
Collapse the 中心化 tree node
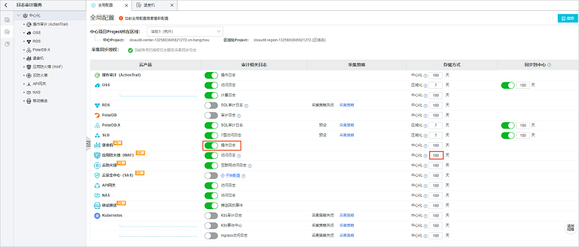tap(19, 15)
